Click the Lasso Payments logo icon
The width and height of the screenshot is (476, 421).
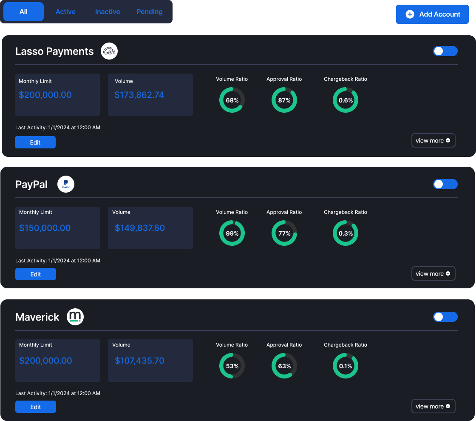pyautogui.click(x=109, y=51)
